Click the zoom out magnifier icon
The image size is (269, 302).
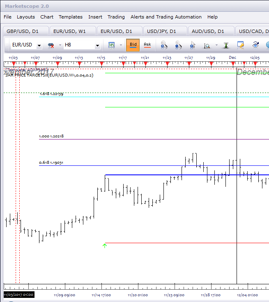pyautogui.click(x=178, y=45)
